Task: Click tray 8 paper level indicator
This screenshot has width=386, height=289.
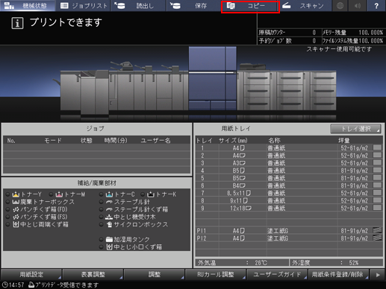Action: click(x=377, y=200)
